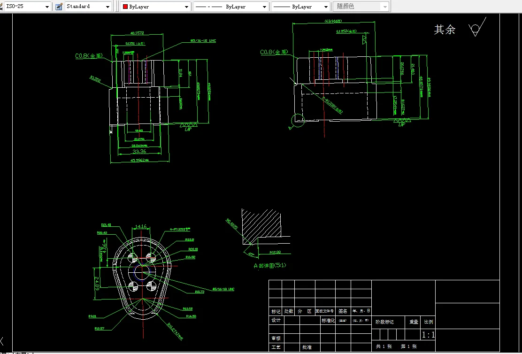Select the 33.36 dimension text
The image size is (522, 354).
(139, 151)
